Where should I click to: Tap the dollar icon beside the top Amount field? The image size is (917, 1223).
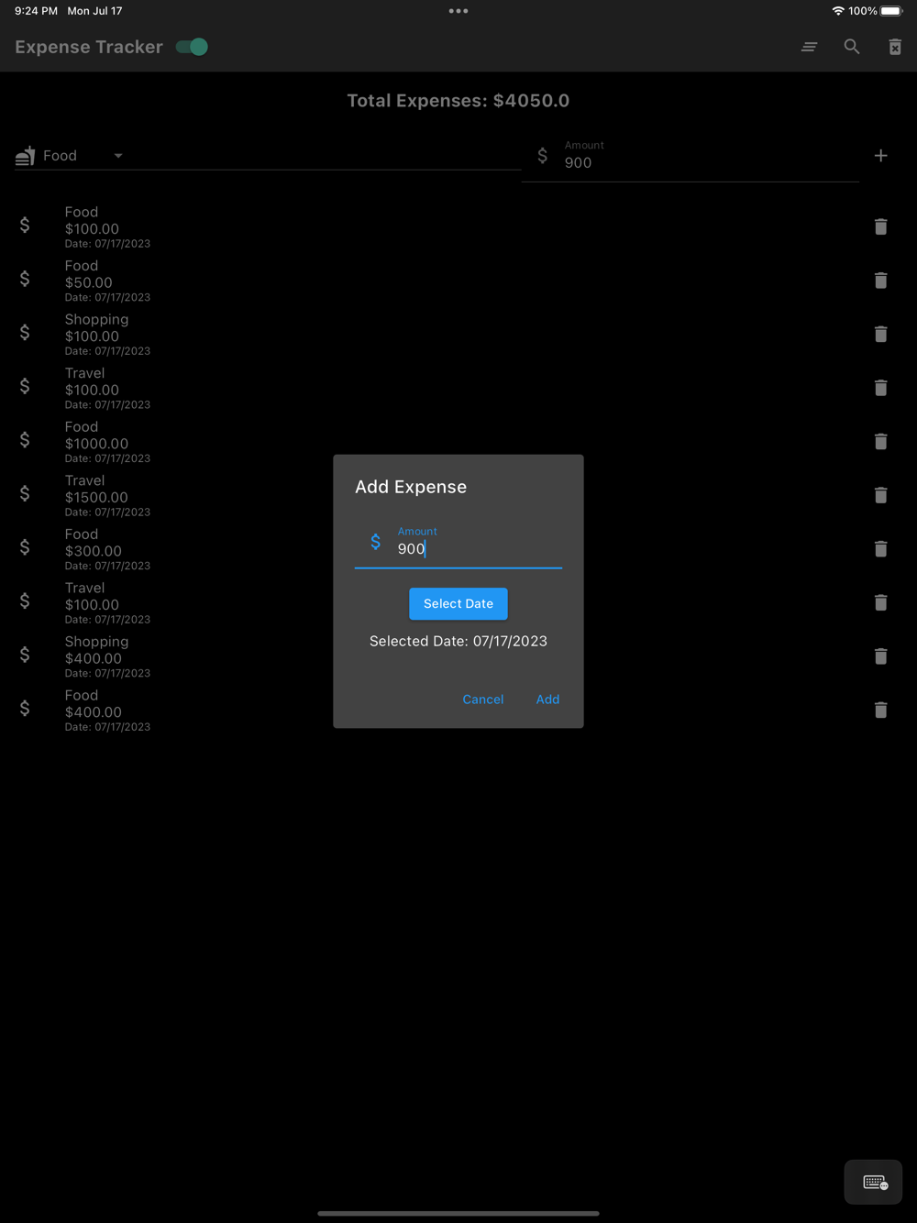tap(542, 156)
